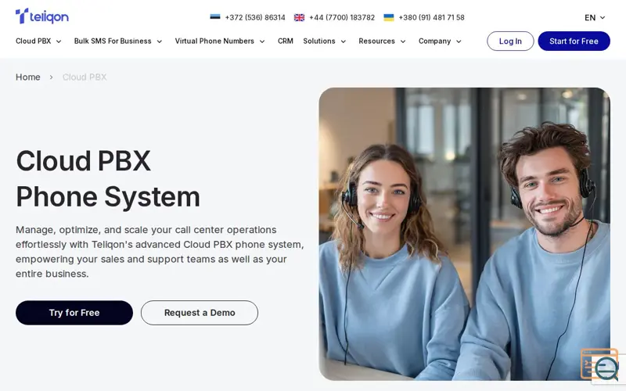
Task: Click the Teliqon logo
Action: [42, 16]
